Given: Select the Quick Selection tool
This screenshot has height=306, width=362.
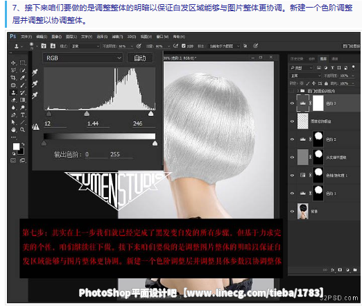Looking at the screenshot, I should pyautogui.click(x=23, y=70).
